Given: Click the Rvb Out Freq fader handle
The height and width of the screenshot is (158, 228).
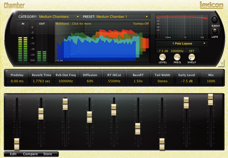Looking at the screenshot, I should tap(65, 104).
